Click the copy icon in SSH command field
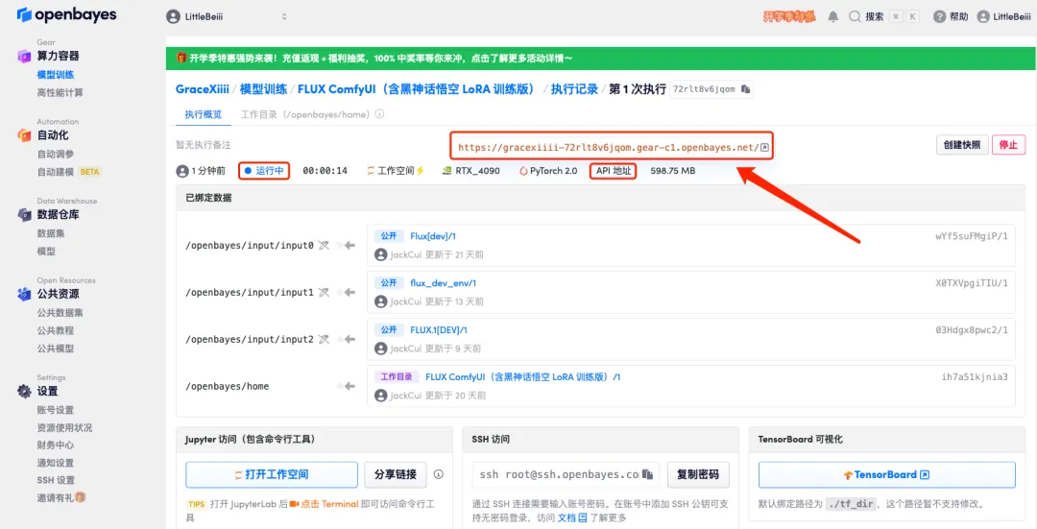This screenshot has height=529, width=1037. 648,474
